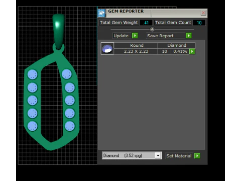Click the green arrow next to Set Material

pos(197,156)
